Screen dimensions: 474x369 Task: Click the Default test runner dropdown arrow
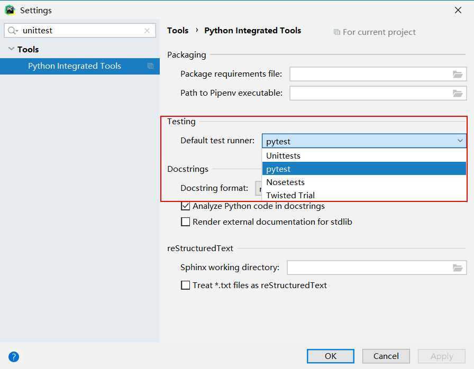460,141
